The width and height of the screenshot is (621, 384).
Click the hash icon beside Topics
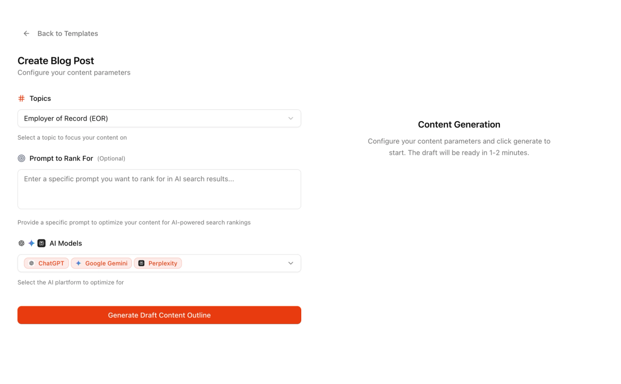[x=21, y=98]
